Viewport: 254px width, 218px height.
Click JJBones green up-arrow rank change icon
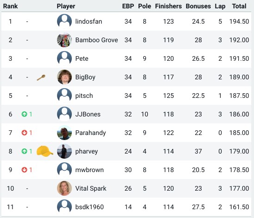[x=24, y=114]
